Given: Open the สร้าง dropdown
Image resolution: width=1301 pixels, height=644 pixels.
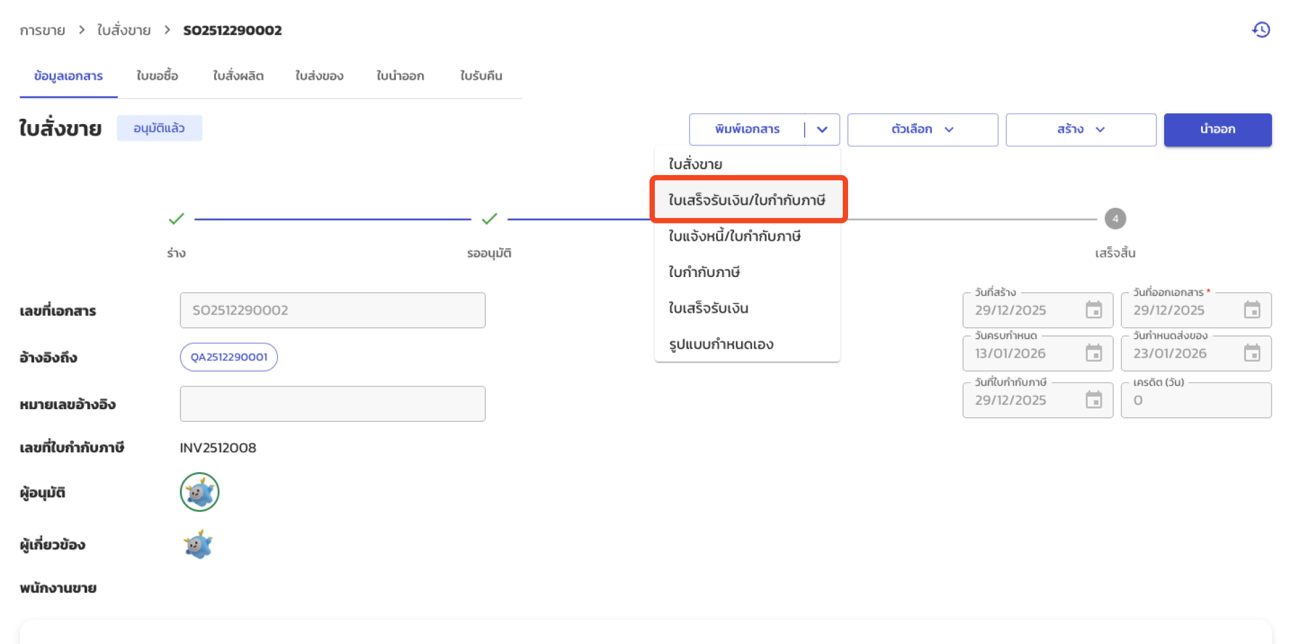Looking at the screenshot, I should [1080, 129].
